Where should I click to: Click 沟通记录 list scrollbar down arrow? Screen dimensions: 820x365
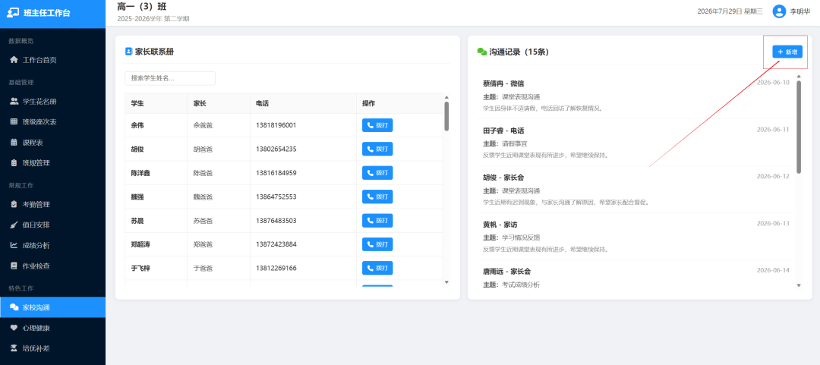tap(799, 285)
